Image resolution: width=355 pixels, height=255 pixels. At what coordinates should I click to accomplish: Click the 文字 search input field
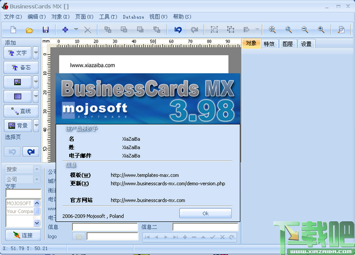pos(23,193)
